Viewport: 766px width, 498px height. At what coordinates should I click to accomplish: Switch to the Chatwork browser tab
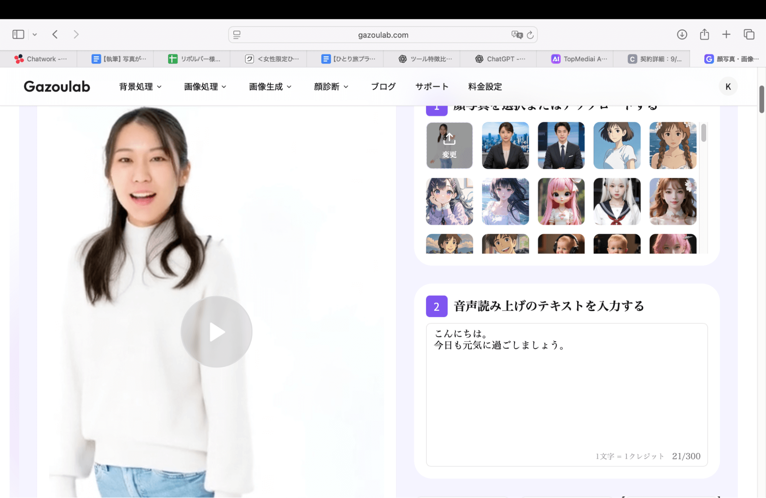pyautogui.click(x=40, y=59)
